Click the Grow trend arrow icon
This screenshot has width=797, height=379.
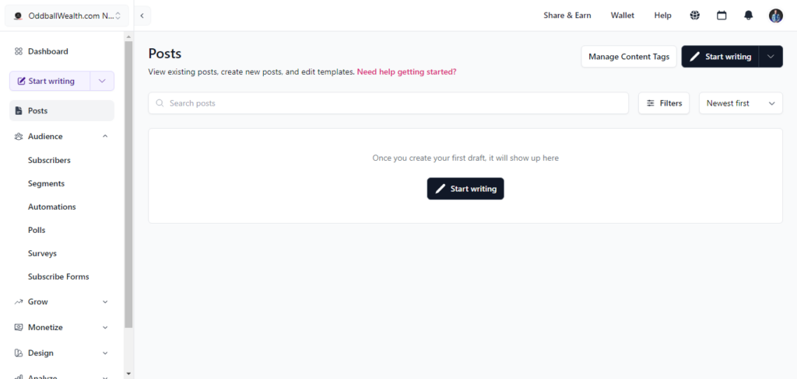click(19, 302)
